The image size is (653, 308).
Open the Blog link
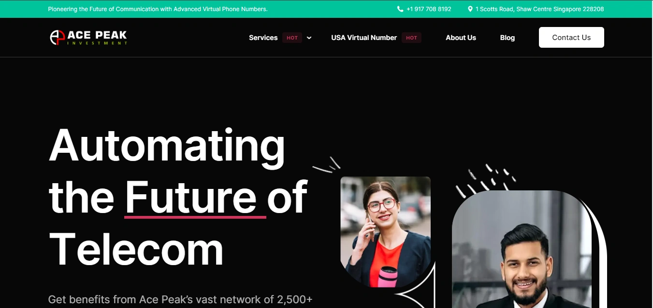[x=507, y=38]
